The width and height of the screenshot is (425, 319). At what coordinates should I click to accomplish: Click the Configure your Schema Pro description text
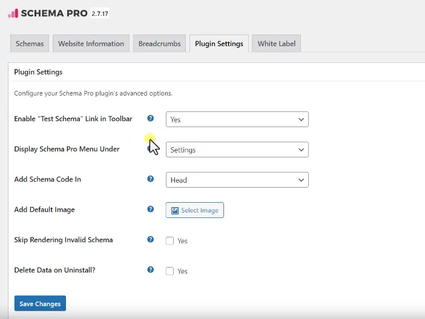93,93
